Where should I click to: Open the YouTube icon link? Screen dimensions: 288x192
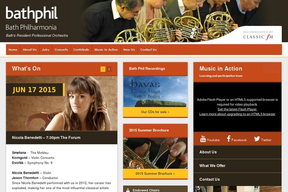[x=203, y=139]
